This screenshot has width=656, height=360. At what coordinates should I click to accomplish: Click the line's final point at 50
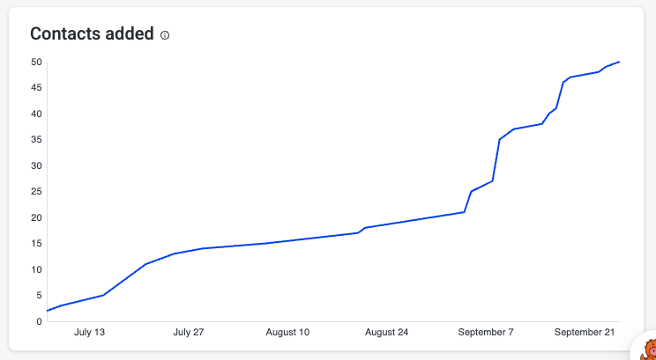point(620,62)
